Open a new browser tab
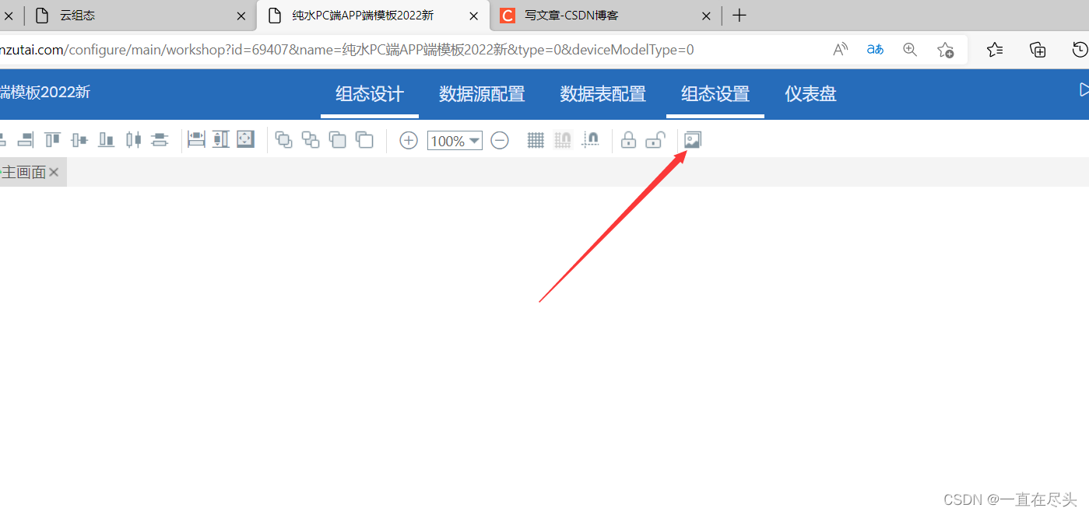The width and height of the screenshot is (1089, 515). pos(739,15)
